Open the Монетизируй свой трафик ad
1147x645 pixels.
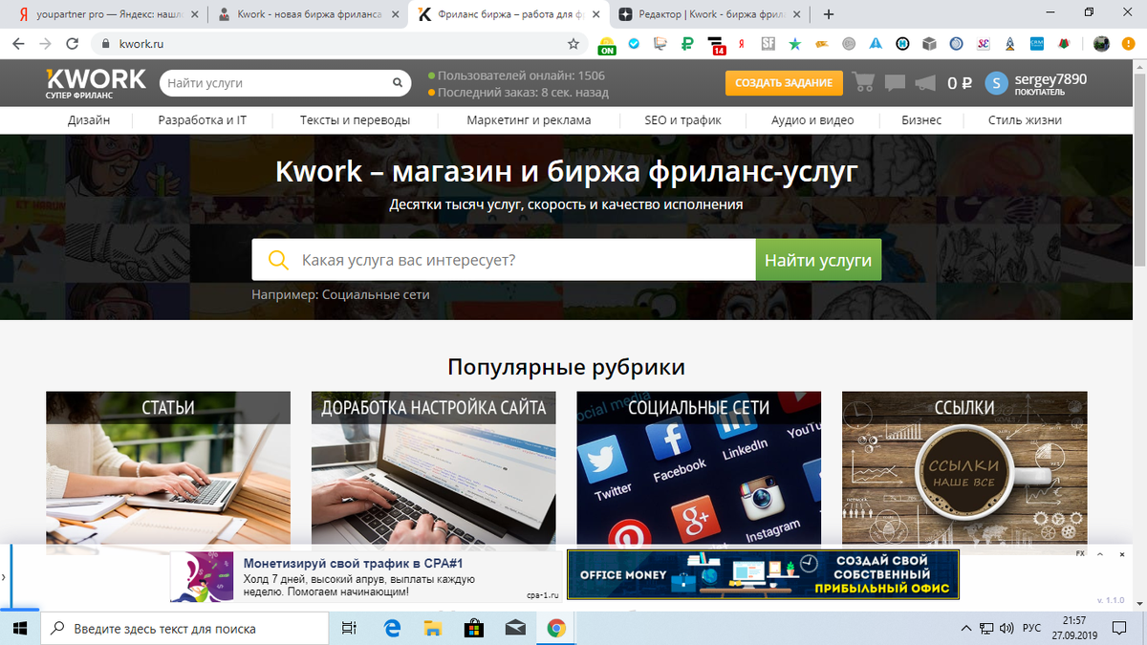pyautogui.click(x=365, y=576)
